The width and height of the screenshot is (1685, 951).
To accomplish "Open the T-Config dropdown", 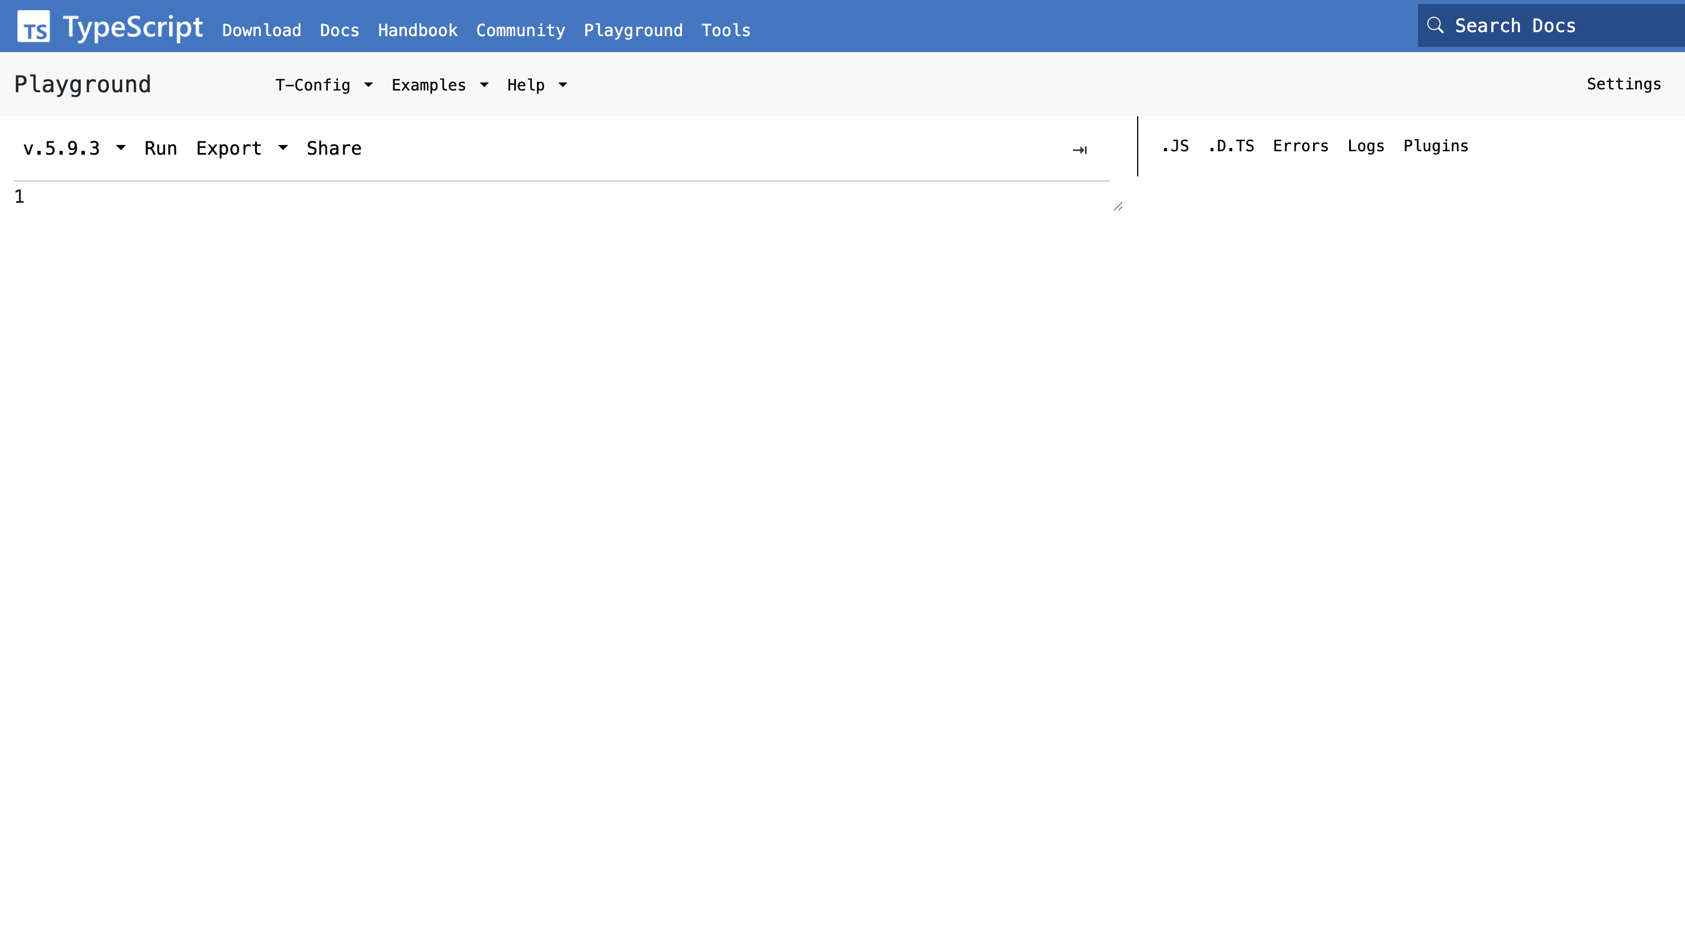I will tap(323, 85).
